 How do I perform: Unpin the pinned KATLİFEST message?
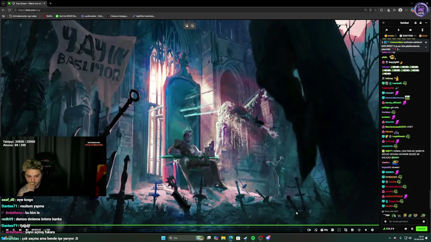[x=426, y=42]
